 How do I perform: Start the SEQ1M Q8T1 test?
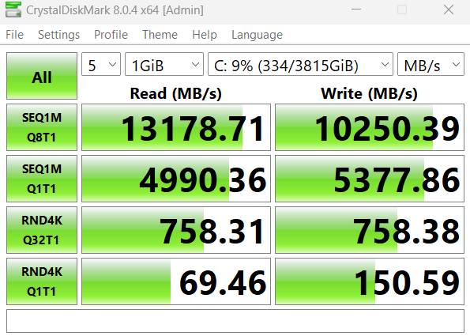tap(42, 127)
